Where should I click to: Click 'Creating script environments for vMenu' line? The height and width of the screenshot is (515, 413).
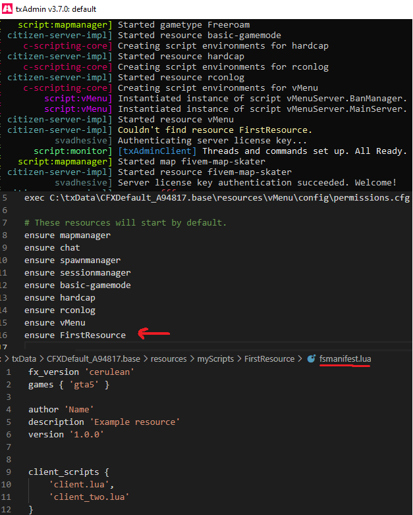pyautogui.click(x=217, y=87)
